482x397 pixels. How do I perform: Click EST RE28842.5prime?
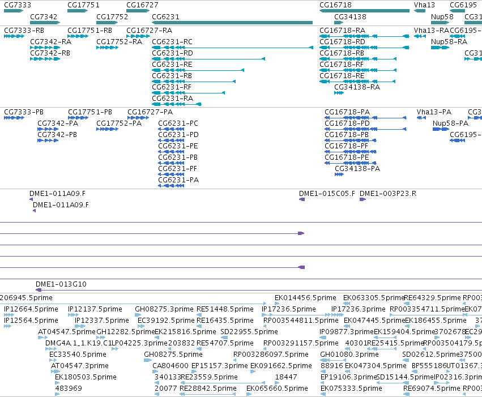[208, 389]
